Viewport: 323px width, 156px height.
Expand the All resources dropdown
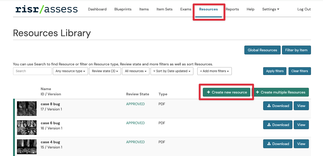tap(136, 71)
